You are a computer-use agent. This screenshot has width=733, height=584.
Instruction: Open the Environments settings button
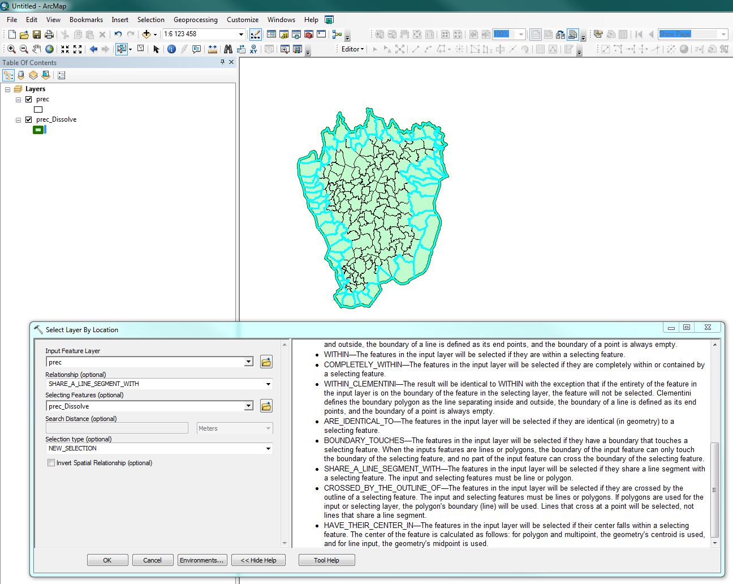pyautogui.click(x=202, y=560)
